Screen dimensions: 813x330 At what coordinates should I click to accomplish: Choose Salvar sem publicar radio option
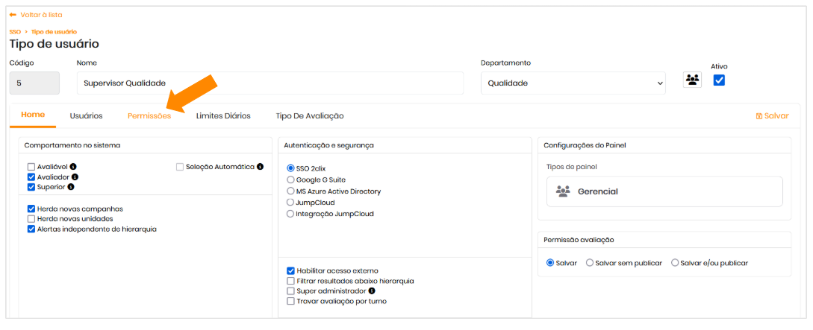(x=590, y=263)
